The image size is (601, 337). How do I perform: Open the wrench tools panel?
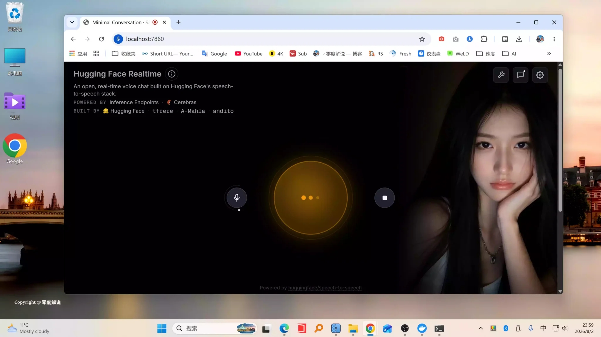pyautogui.click(x=501, y=75)
